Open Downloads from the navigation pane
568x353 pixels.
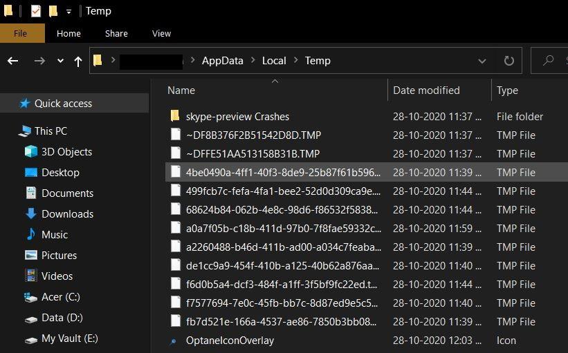pos(67,214)
